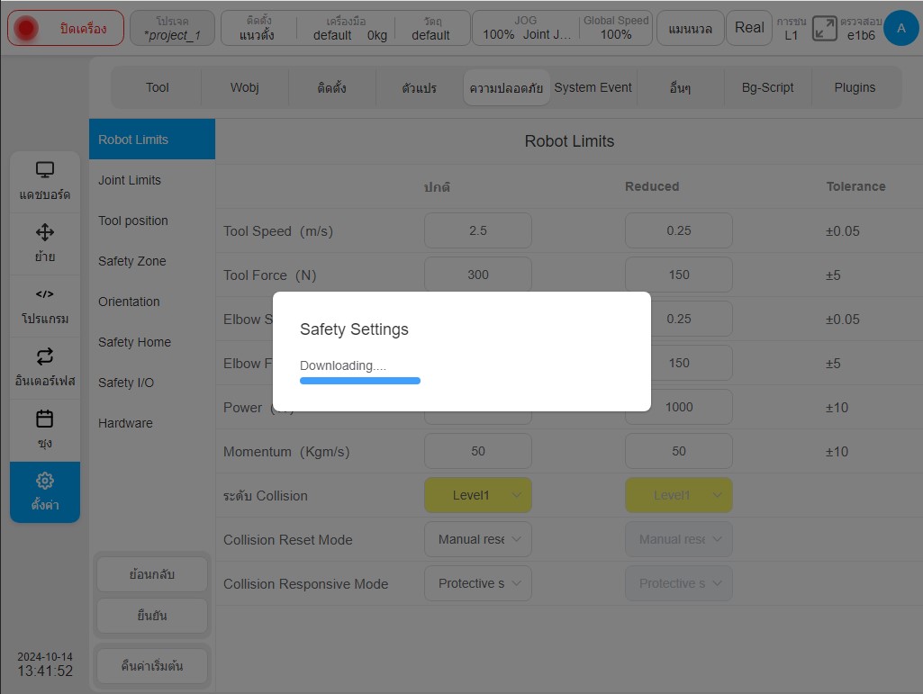Open the Program code icon
The width and height of the screenshot is (923, 694).
tap(45, 293)
